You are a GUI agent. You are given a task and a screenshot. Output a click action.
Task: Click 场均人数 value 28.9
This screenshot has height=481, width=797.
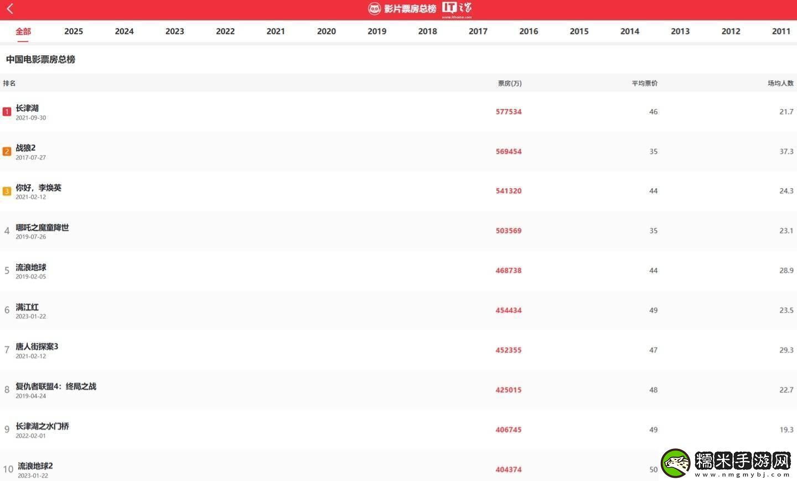[786, 271]
